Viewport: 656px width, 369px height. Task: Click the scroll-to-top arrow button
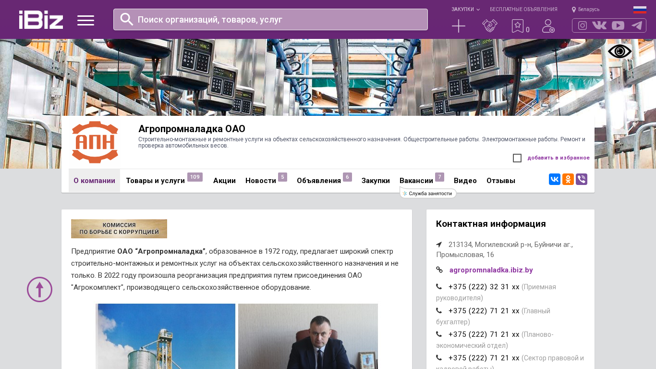[x=40, y=289]
